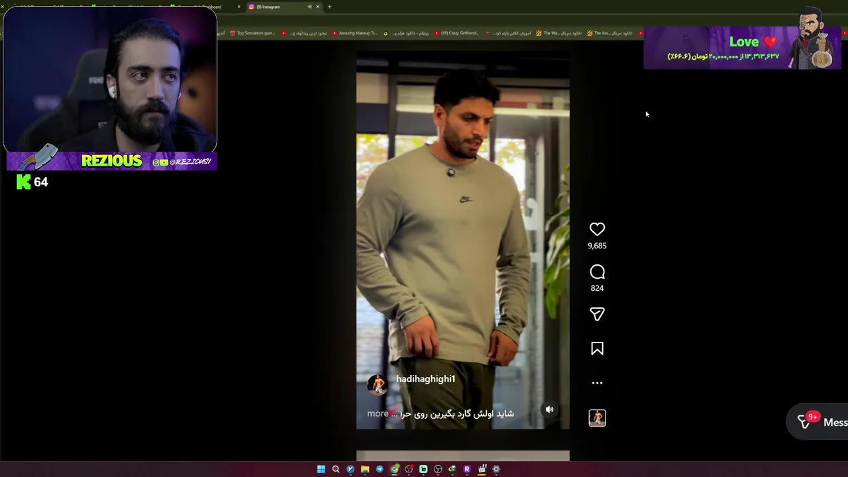This screenshot has height=477, width=848.
Task: Open the three-dots more options menu
Action: (597, 383)
